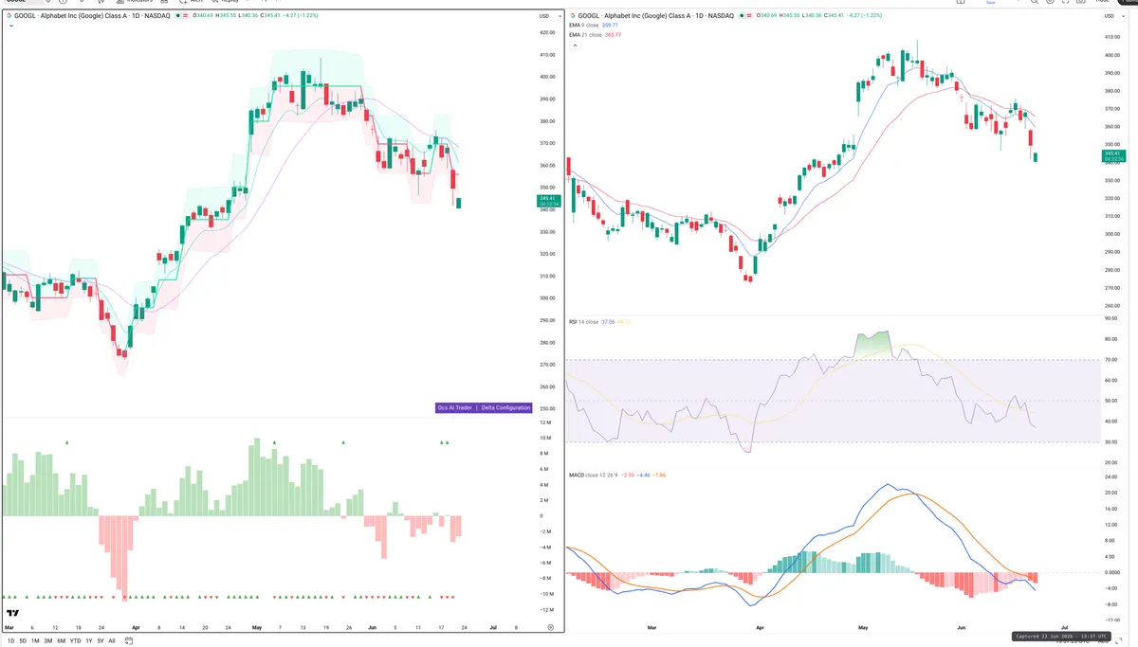Click the Google logo in right chart title
This screenshot has height=647, width=1138.
(x=572, y=16)
